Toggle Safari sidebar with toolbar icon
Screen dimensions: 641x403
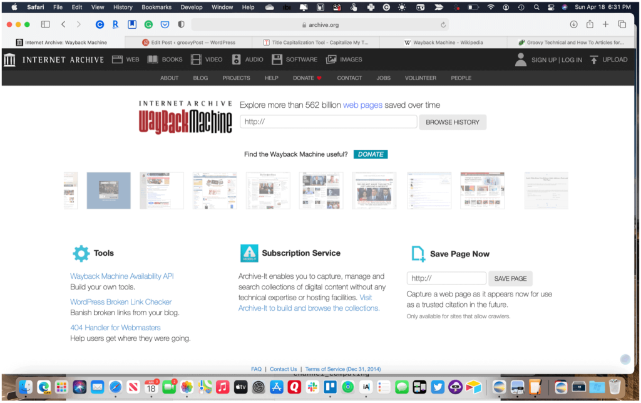point(45,24)
